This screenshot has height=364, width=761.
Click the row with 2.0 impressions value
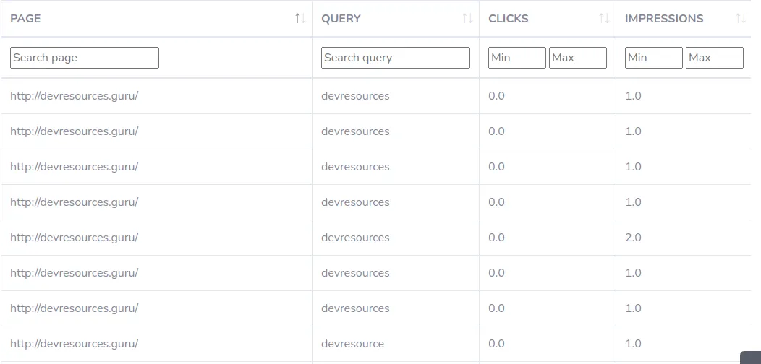coord(375,238)
